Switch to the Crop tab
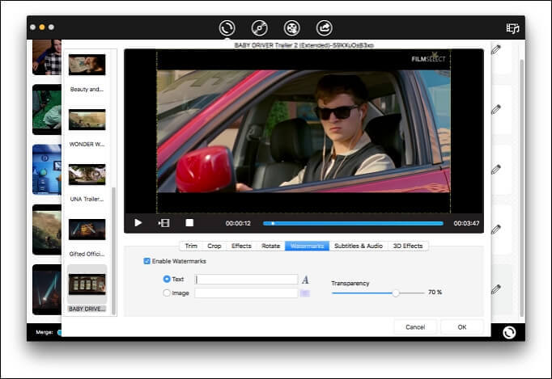Viewport: 552px width, 379px height. coord(214,246)
